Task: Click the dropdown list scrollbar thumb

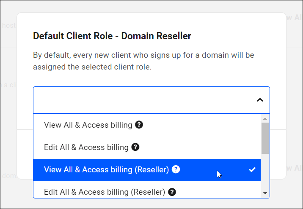Action: click(x=265, y=138)
